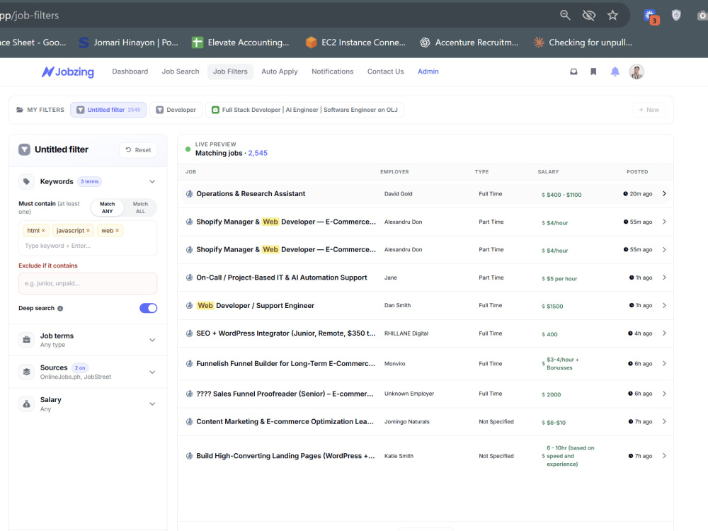708x531 pixels.
Task: Click the Jobzing logo
Action: pyautogui.click(x=68, y=72)
